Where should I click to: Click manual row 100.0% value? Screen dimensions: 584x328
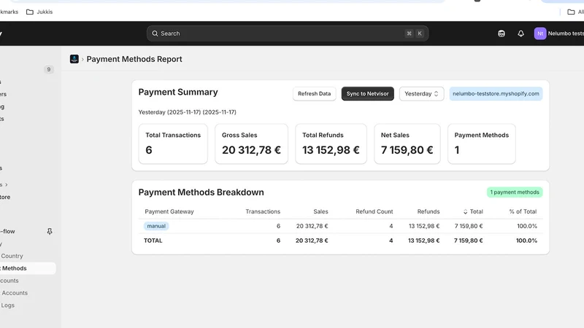pos(527,226)
